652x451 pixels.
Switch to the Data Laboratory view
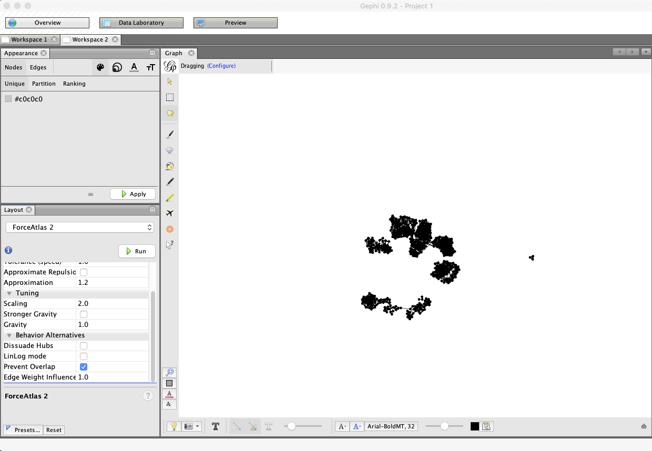(141, 23)
